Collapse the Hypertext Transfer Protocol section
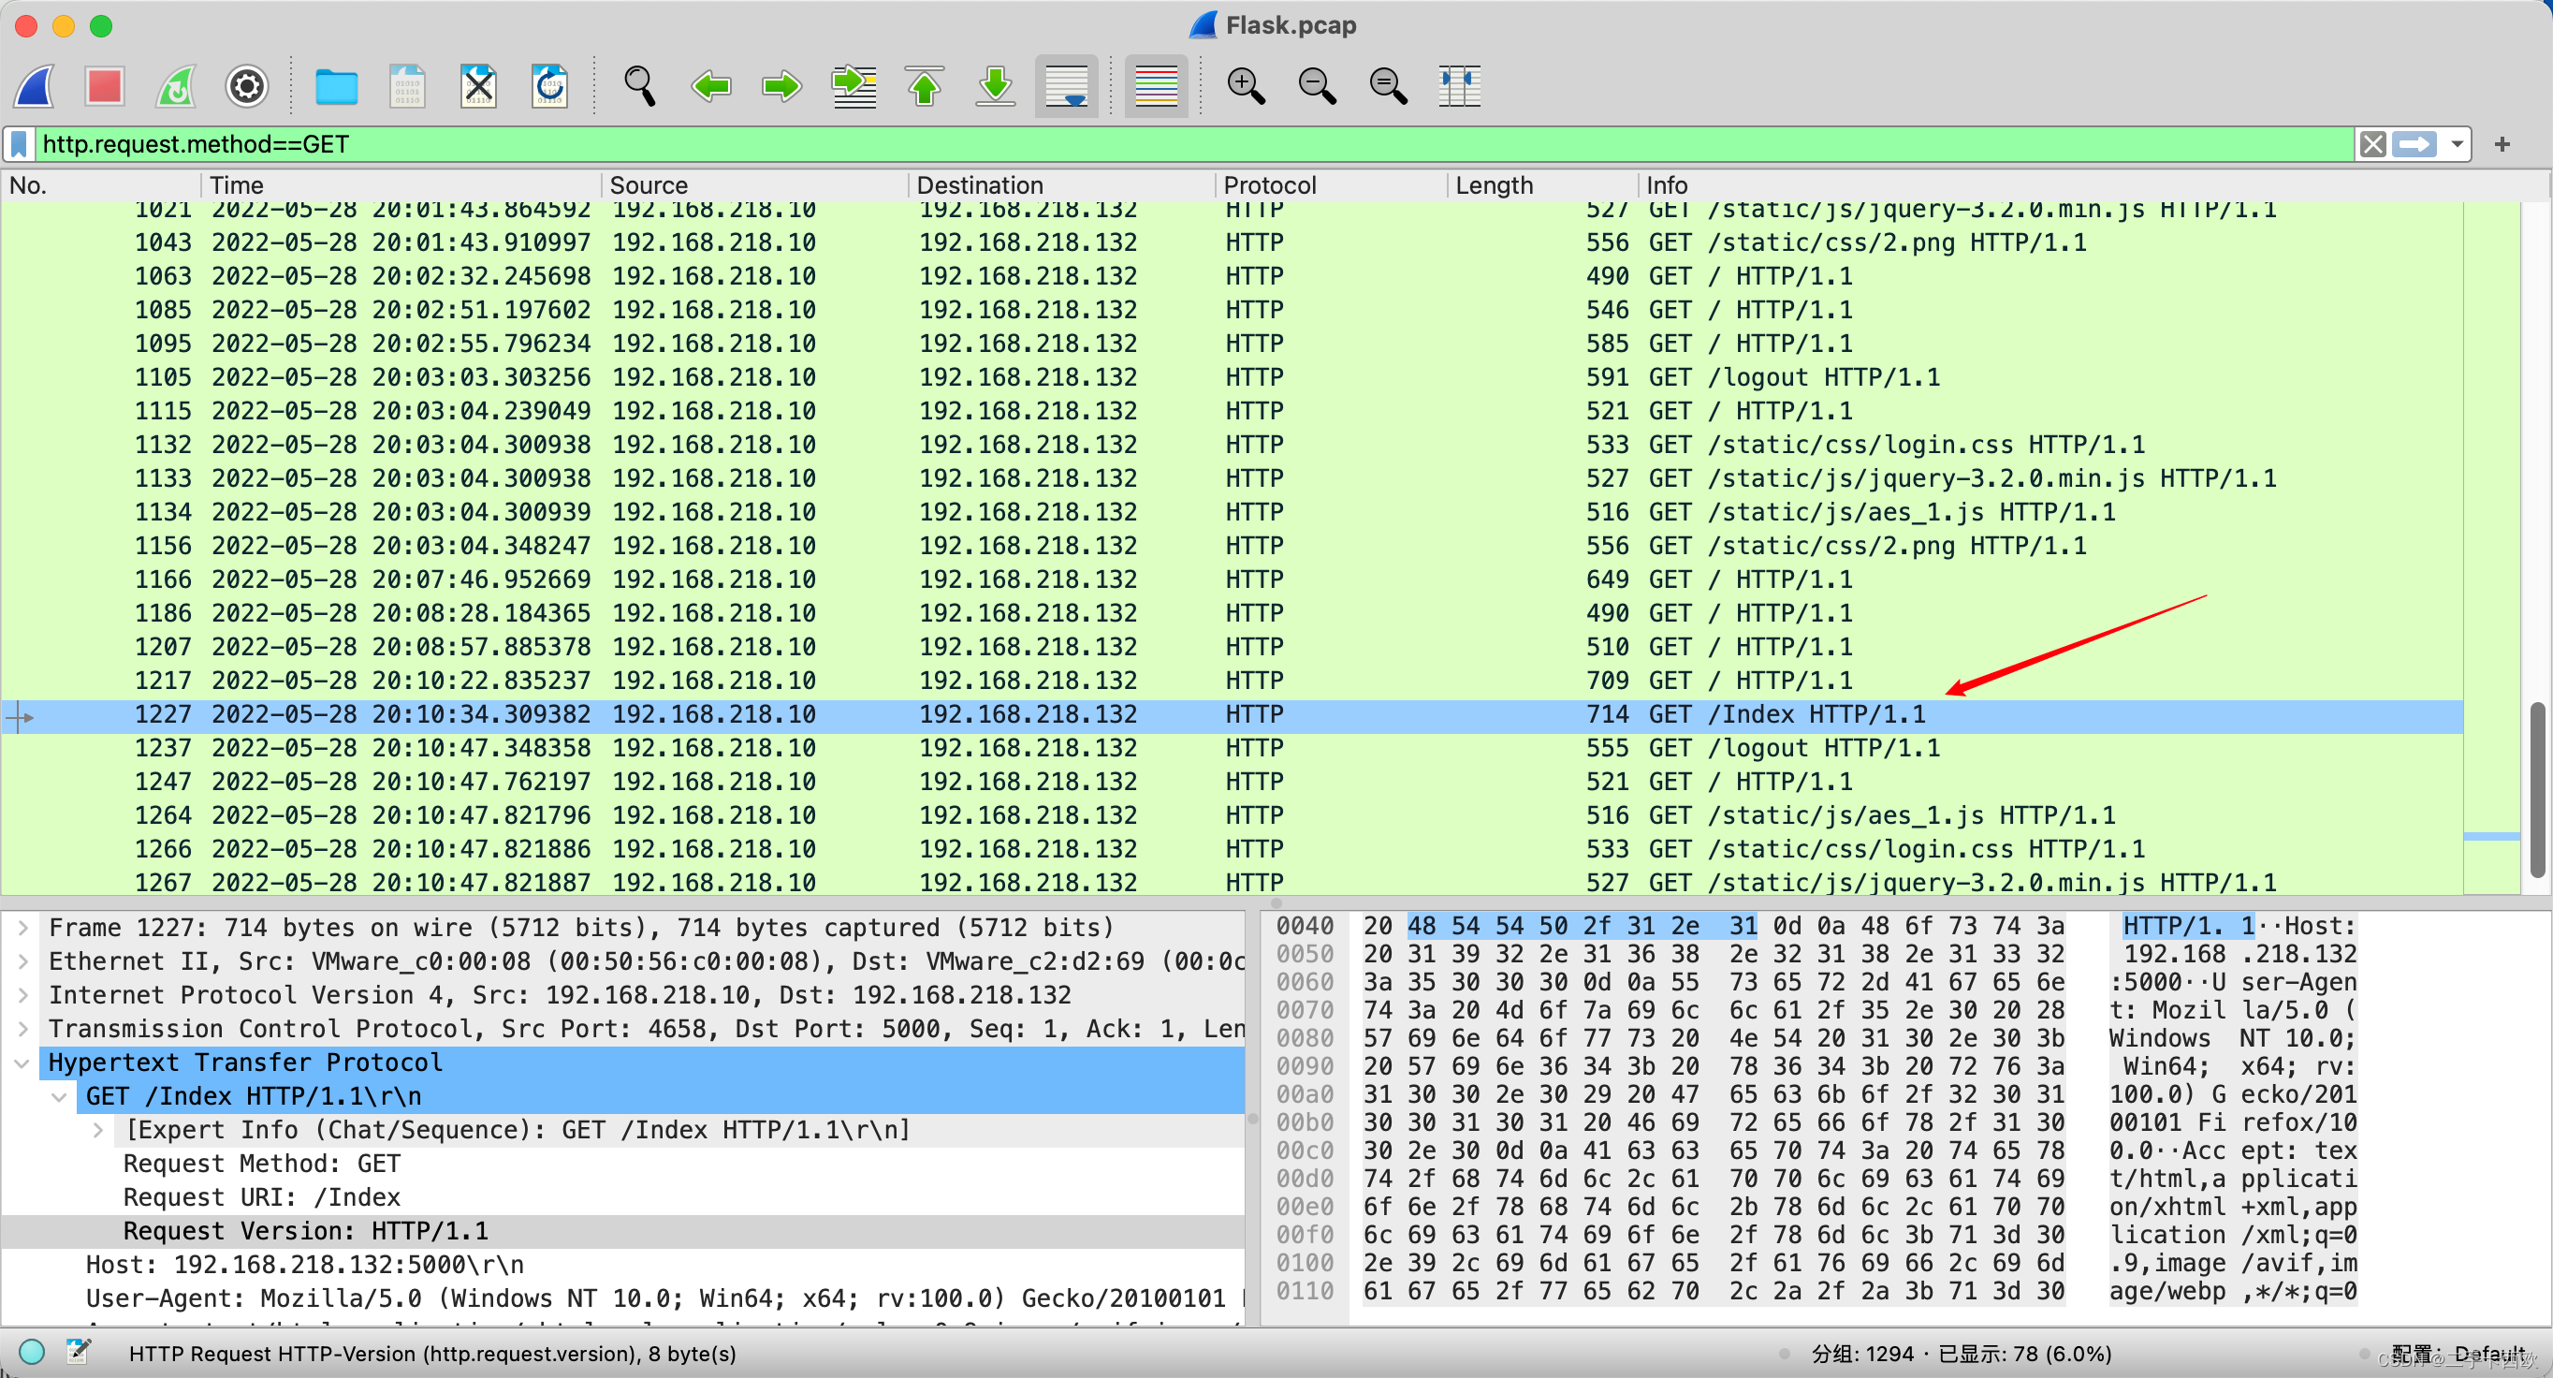 [x=22, y=1063]
